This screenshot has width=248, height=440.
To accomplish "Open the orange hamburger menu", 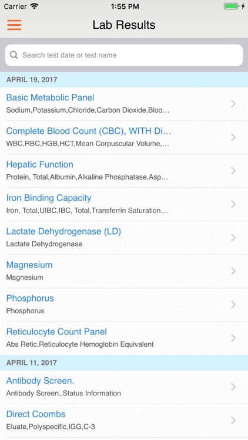I will (14, 25).
